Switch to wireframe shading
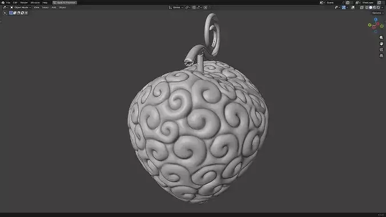This screenshot has height=217, width=386. click(367, 7)
